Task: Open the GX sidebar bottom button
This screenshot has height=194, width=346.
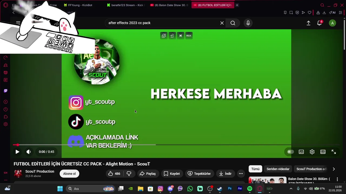Action: coord(5,173)
